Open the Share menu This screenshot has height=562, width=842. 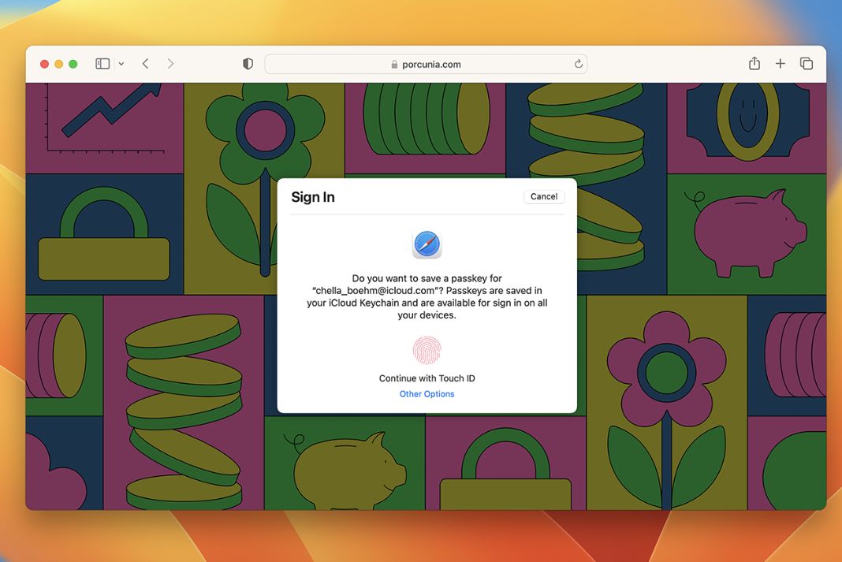pyautogui.click(x=754, y=63)
